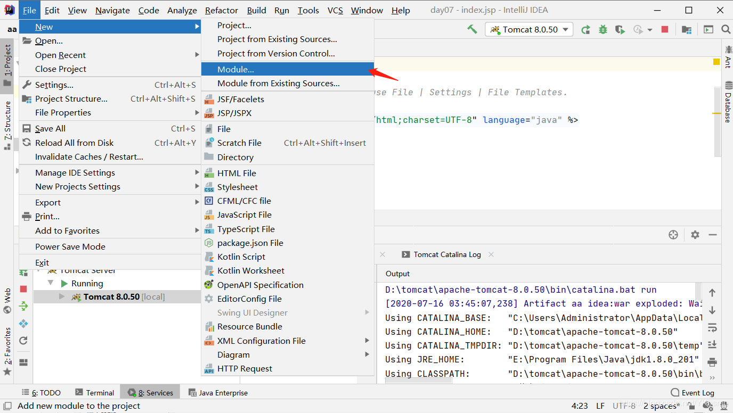Open the 1: Project tool window
The image size is (733, 413).
tap(7, 65)
